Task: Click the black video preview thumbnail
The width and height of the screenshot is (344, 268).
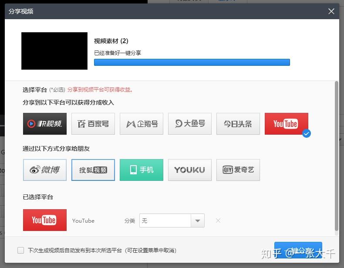Action: point(54,51)
